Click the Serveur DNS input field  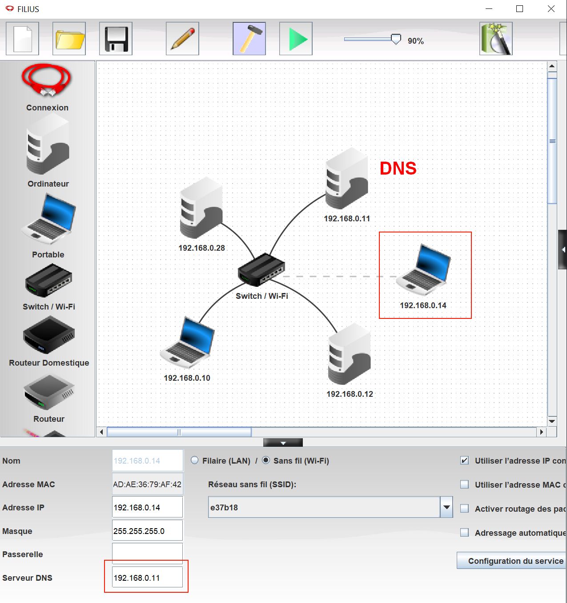click(x=147, y=578)
